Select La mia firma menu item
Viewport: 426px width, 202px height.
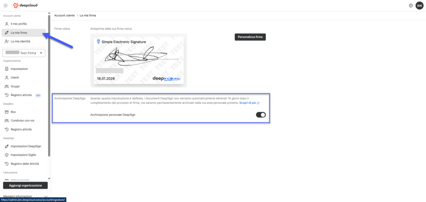(24, 32)
